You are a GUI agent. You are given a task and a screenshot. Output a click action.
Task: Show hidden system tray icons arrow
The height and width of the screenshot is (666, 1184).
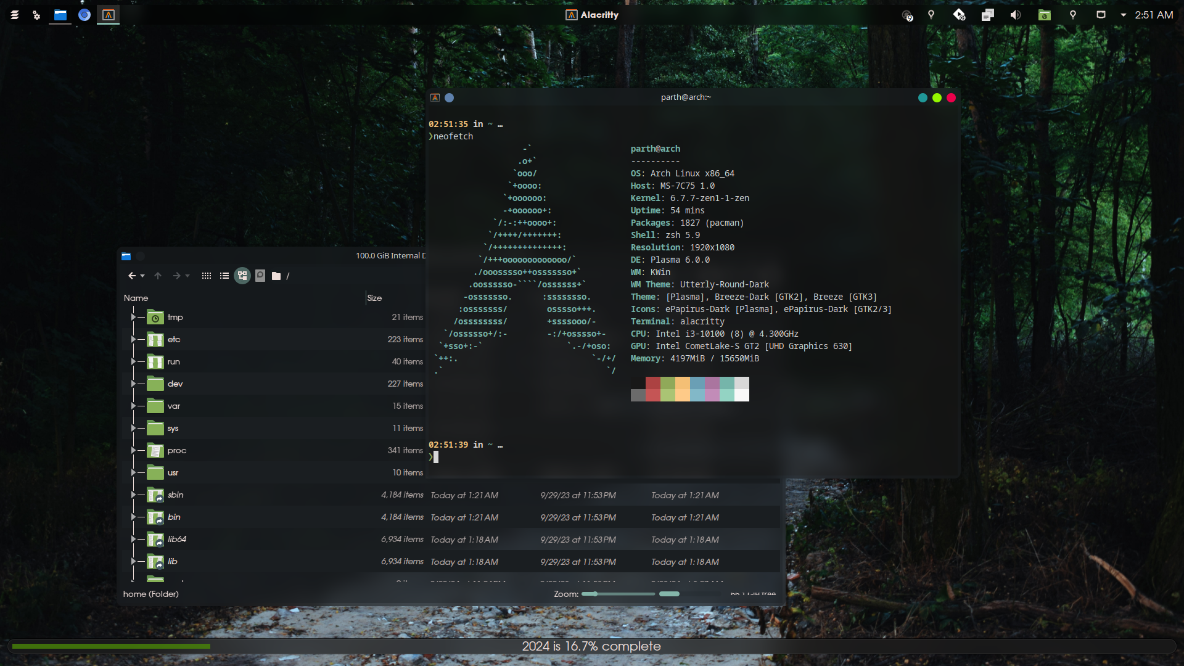(x=1123, y=15)
